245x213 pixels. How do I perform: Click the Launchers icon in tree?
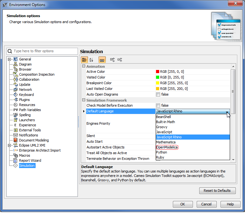tap(16, 120)
